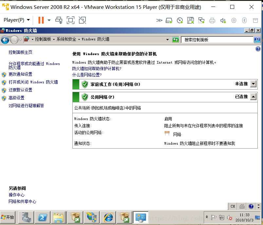This screenshot has height=225, width=263.
Task: Click the sound card device icon
Action: click(223, 21)
